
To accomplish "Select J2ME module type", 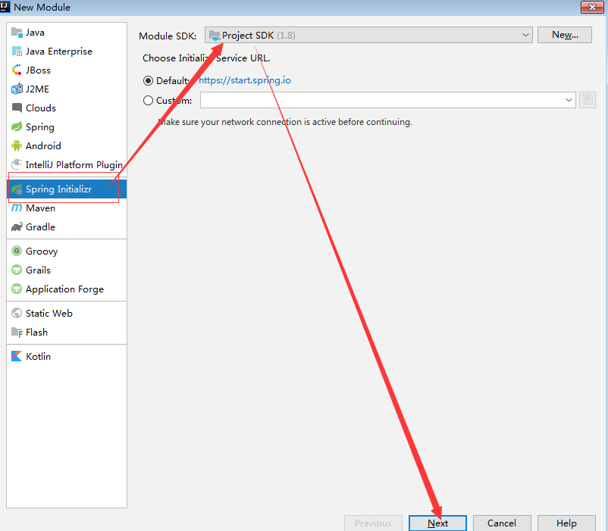I will pyautogui.click(x=67, y=89).
